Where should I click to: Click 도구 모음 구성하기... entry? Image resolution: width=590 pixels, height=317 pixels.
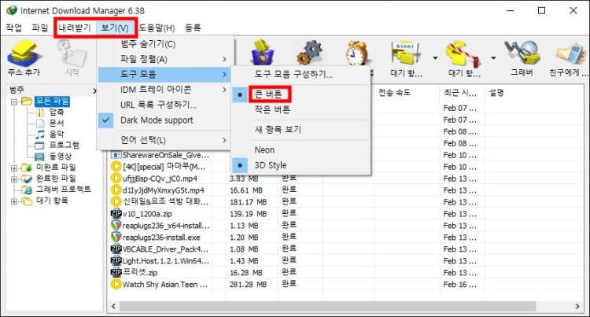pos(293,74)
